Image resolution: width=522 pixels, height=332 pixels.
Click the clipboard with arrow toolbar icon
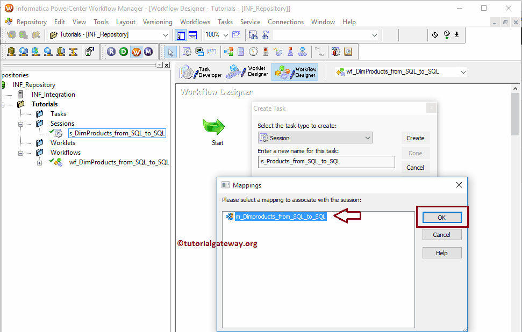[90, 52]
